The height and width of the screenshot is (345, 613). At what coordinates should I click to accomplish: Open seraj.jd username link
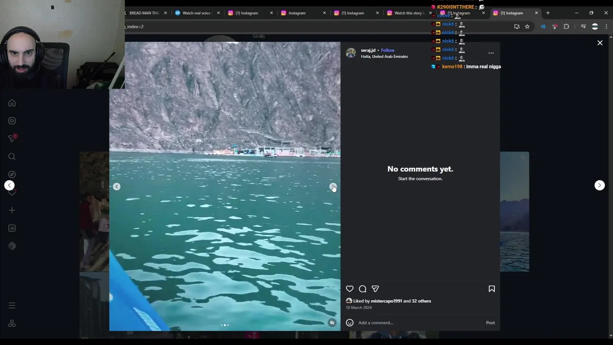pos(368,50)
